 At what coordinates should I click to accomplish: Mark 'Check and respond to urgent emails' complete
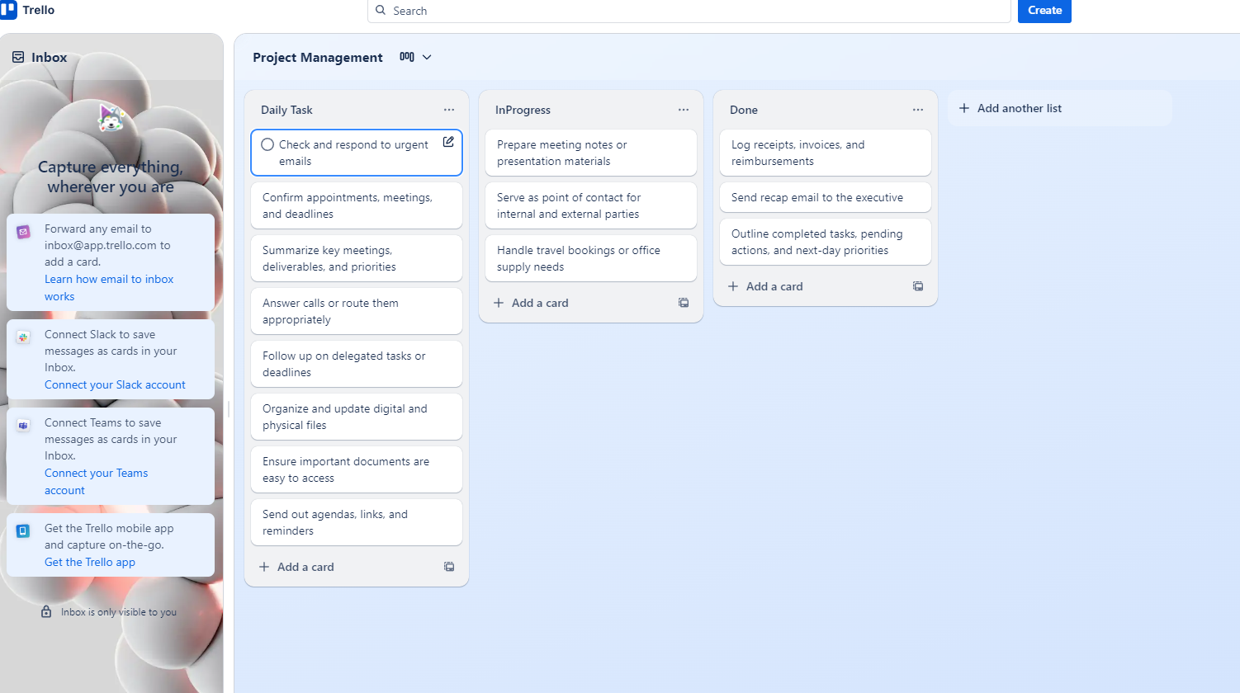267,144
